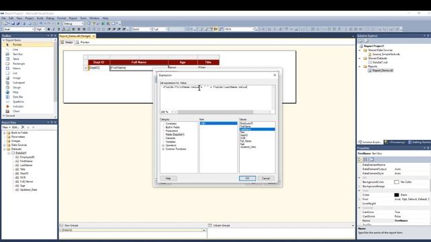Open the New dropdown in Report Data
Image resolution: width=431 pixels, height=242 pixels.
click(6, 127)
